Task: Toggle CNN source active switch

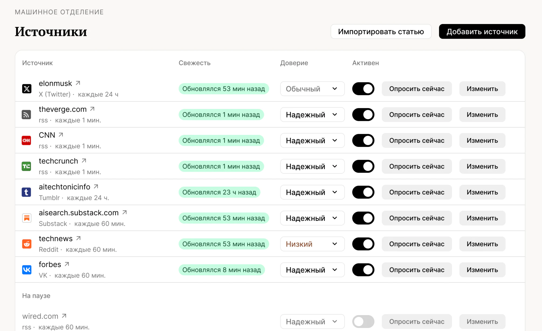Action: tap(363, 141)
